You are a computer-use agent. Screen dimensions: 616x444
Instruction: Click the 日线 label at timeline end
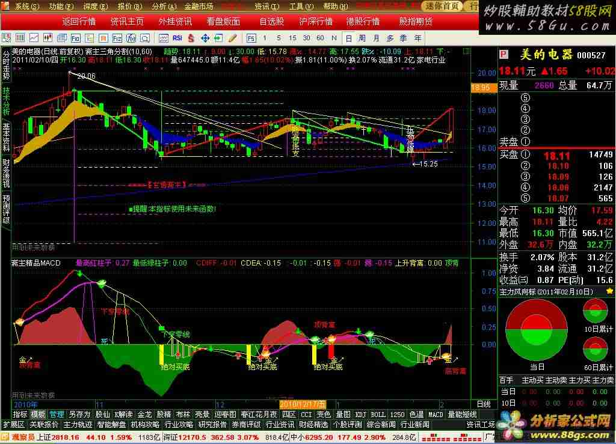tap(484, 404)
